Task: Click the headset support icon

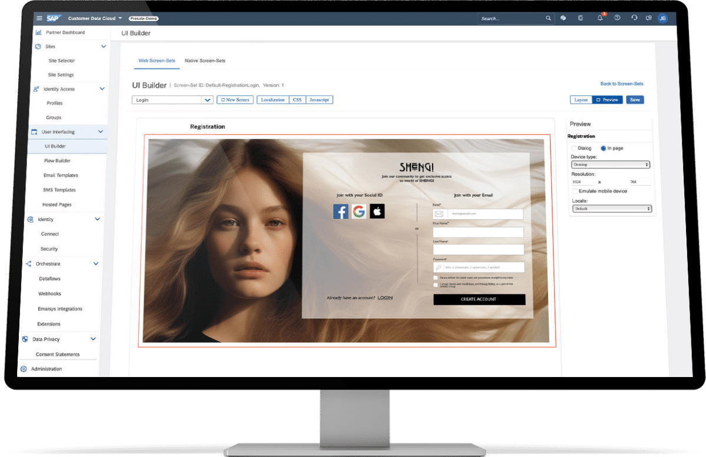Action: point(634,18)
